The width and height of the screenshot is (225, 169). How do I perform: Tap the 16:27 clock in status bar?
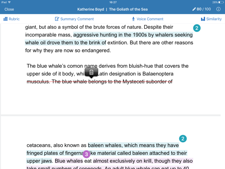[x=113, y=2]
